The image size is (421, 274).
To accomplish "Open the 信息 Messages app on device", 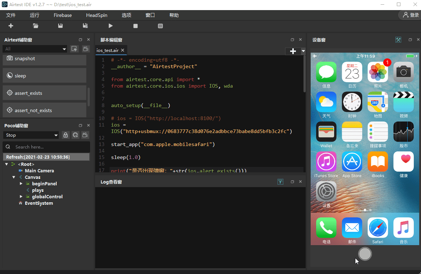I will [x=326, y=72].
